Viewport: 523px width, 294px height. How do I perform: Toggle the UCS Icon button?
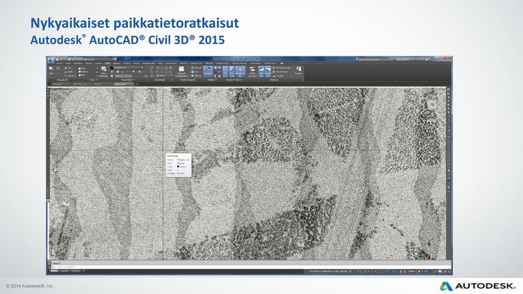(x=225, y=71)
